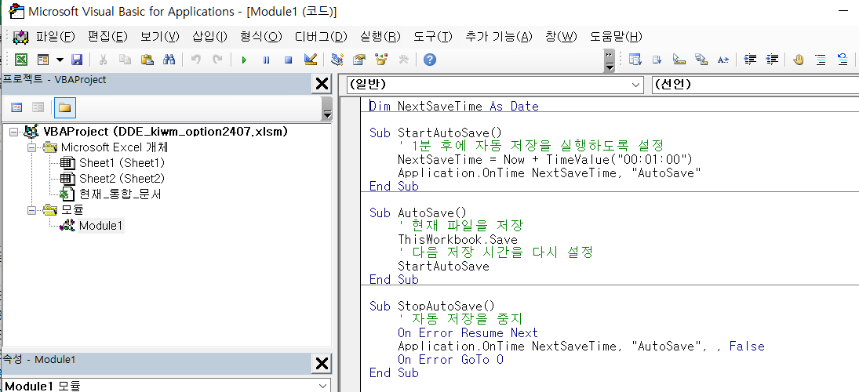The height and width of the screenshot is (392, 859).
Task: Open the 형식(O) menu
Action: pos(260,37)
